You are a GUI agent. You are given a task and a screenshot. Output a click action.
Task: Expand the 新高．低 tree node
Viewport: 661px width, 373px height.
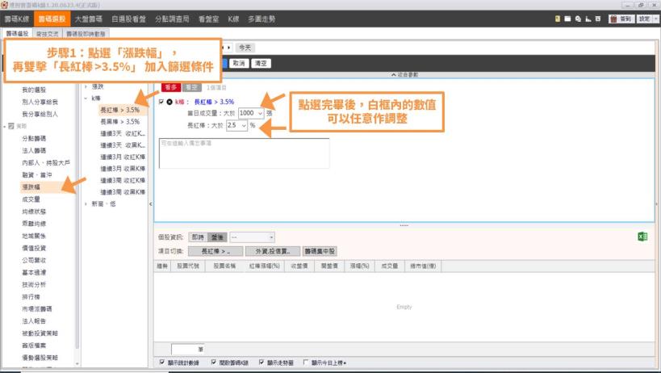pyautogui.click(x=86, y=204)
